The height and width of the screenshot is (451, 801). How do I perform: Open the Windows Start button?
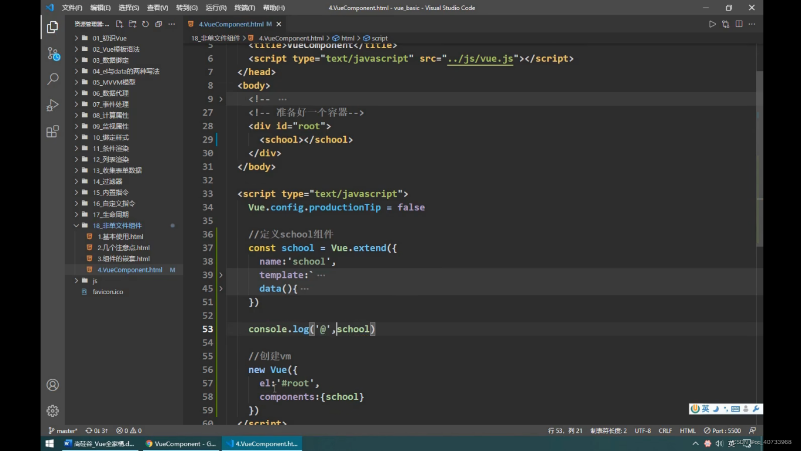pyautogui.click(x=49, y=443)
